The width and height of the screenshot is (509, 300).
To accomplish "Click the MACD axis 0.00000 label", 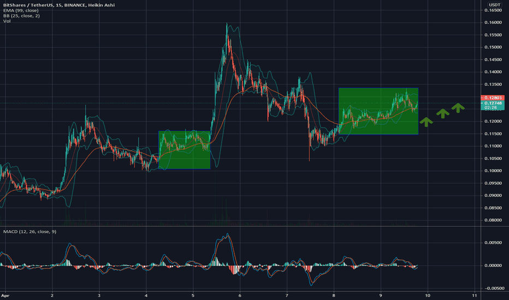I will point(493,265).
